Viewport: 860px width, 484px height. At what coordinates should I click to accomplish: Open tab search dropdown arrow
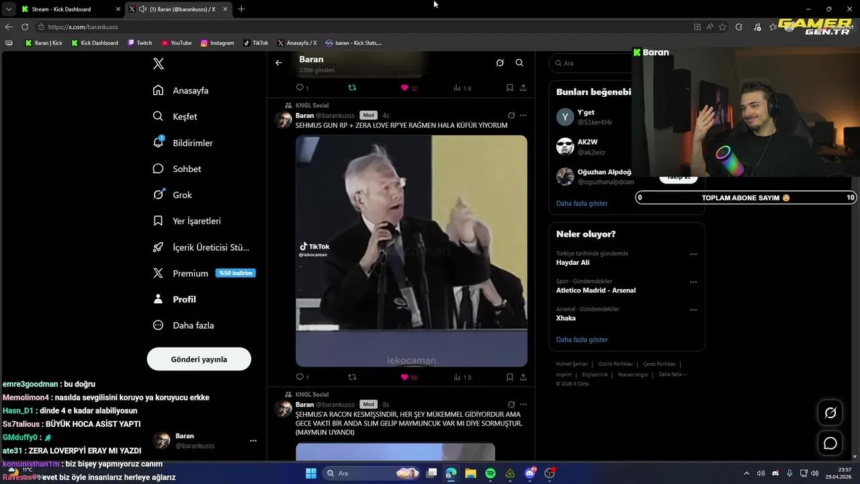(x=8, y=9)
